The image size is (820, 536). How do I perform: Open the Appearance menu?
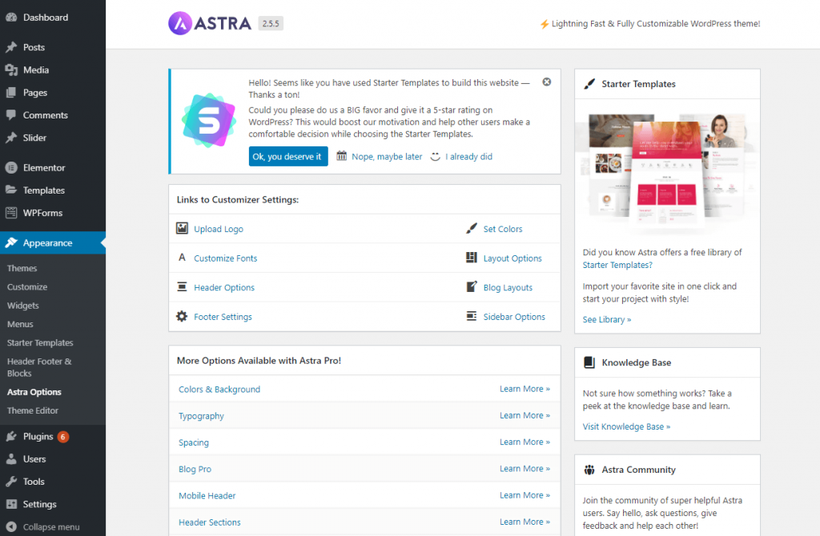(53, 243)
